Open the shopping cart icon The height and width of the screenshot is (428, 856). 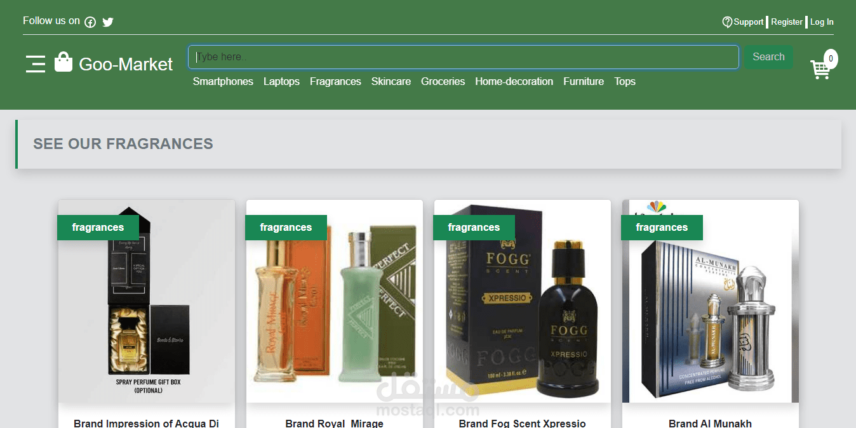click(x=820, y=69)
